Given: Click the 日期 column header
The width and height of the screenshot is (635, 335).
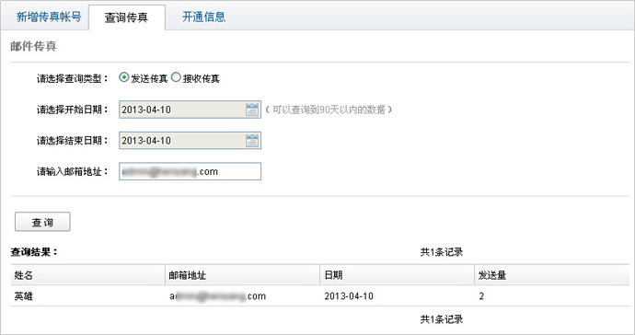Looking at the screenshot, I should (397, 275).
